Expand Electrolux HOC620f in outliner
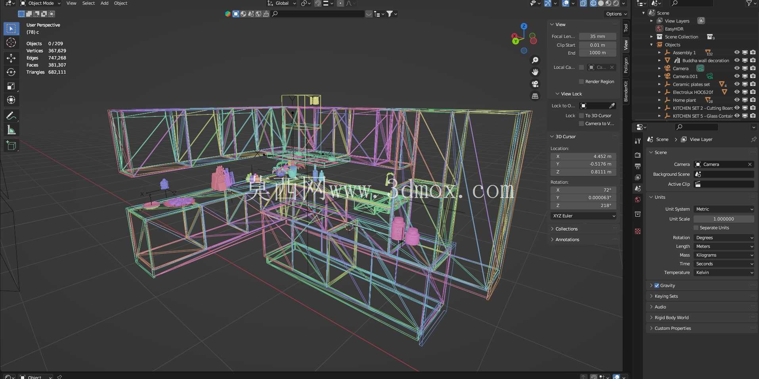Viewport: 759px width, 379px height. pyautogui.click(x=660, y=92)
